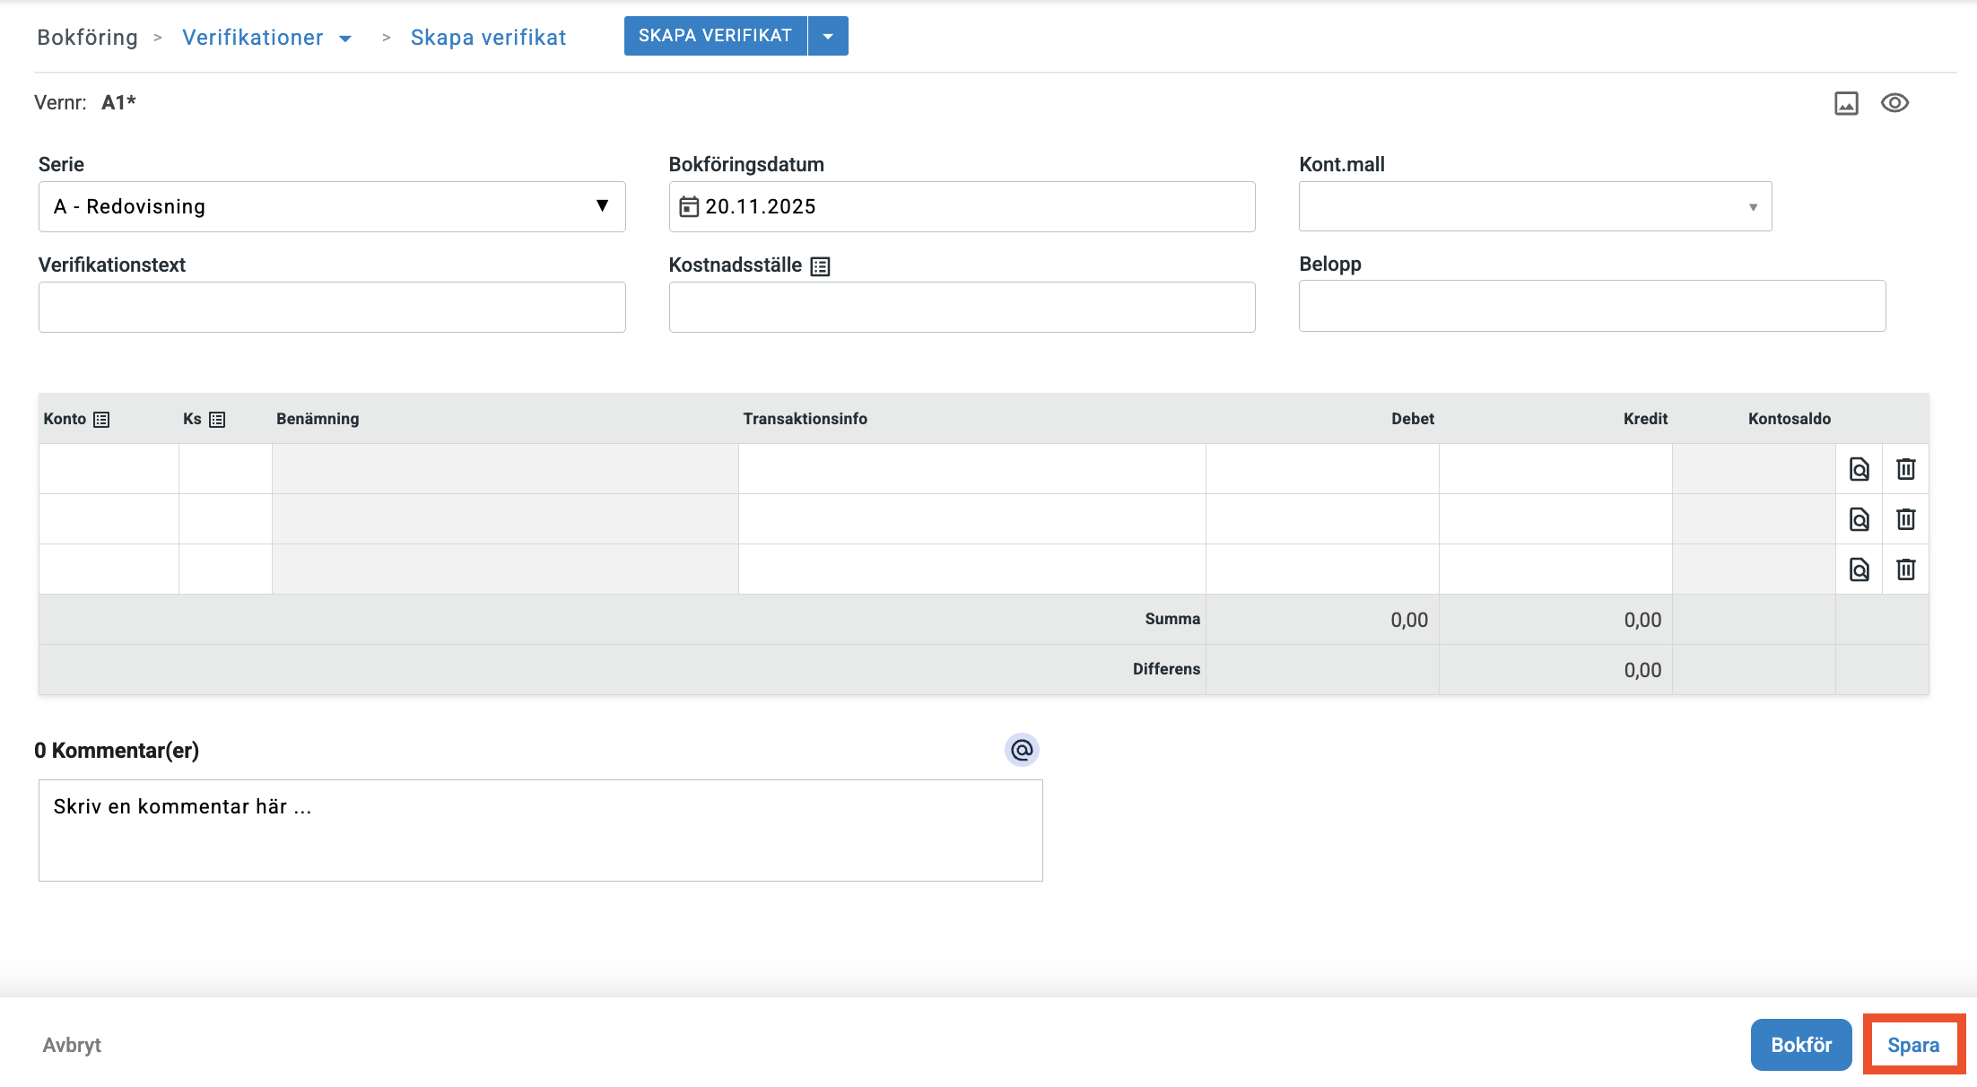Click Ks column list icon
The width and height of the screenshot is (1977, 1087).
click(x=217, y=420)
